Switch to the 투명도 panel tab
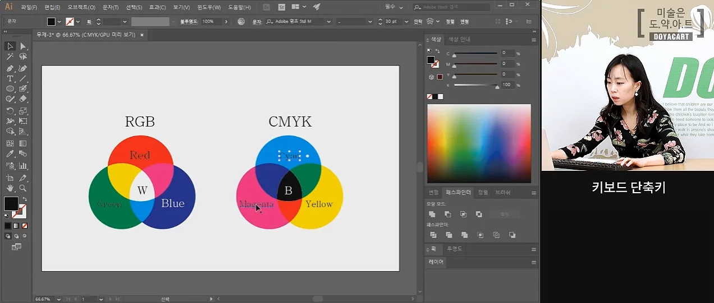 [x=455, y=249]
